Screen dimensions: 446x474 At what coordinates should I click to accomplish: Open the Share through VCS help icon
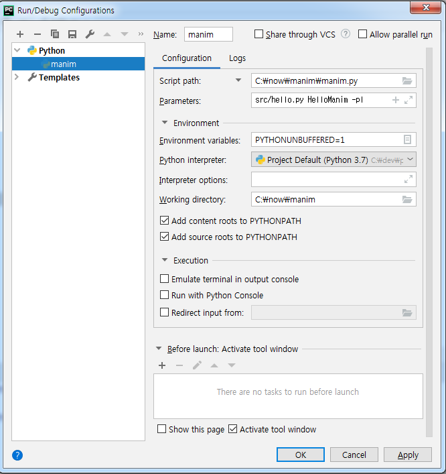[x=346, y=34]
